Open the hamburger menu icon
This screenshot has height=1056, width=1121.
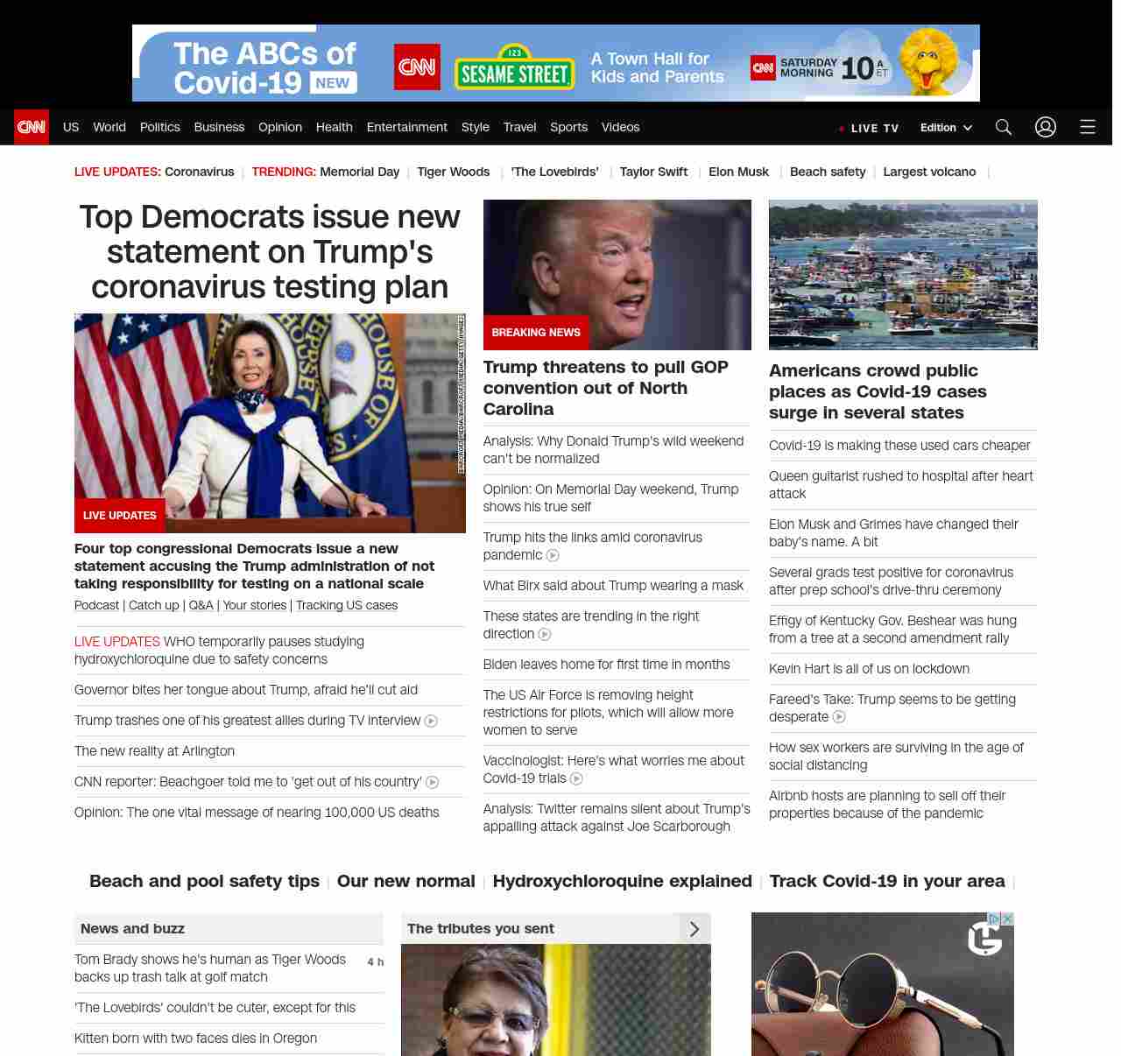tap(1088, 127)
